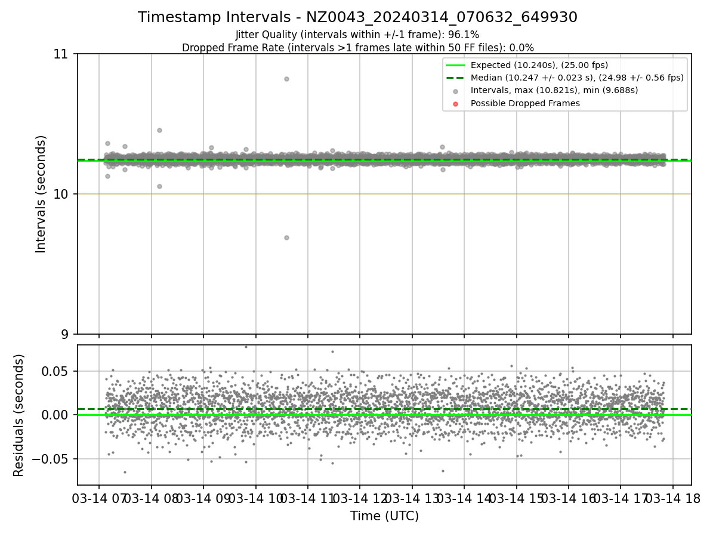Viewport: 716px width, 537px height.
Task: Click the Possible Dropped Frames legend entry text
Action: point(525,103)
